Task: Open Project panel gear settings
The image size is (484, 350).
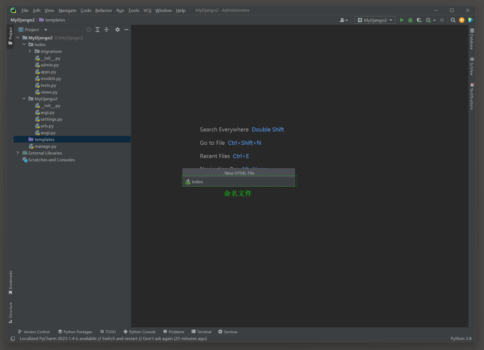Action: 118,30
